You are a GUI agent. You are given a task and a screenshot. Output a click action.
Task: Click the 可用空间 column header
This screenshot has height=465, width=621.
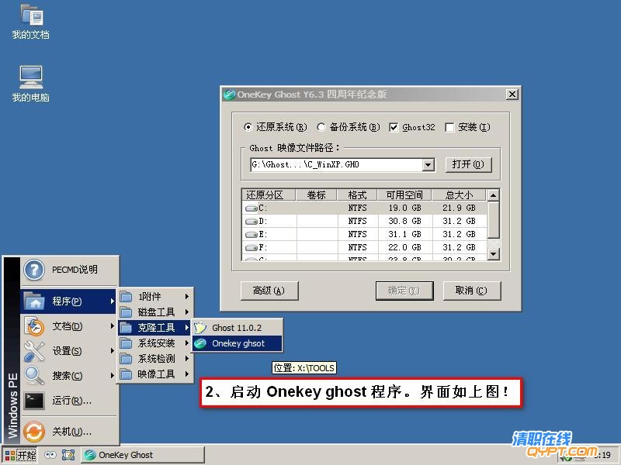tap(404, 195)
